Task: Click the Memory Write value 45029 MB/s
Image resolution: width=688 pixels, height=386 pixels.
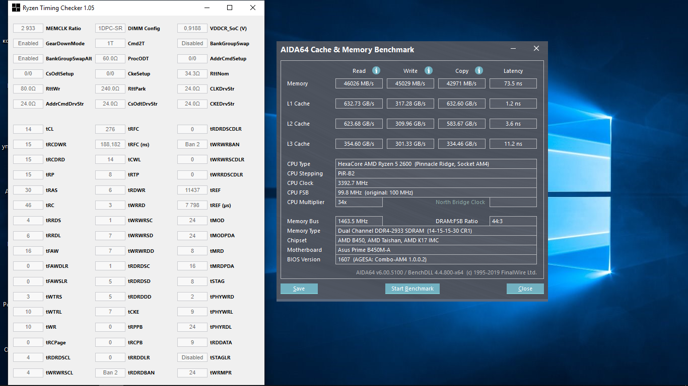Action: click(x=410, y=83)
